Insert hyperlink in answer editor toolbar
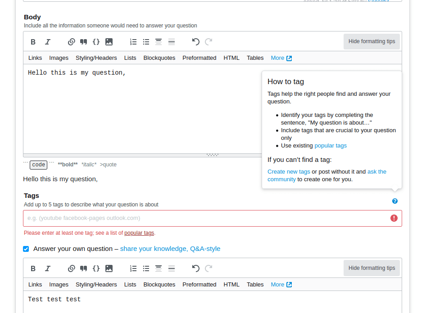Viewport: 426px width, 313px height. [71, 268]
